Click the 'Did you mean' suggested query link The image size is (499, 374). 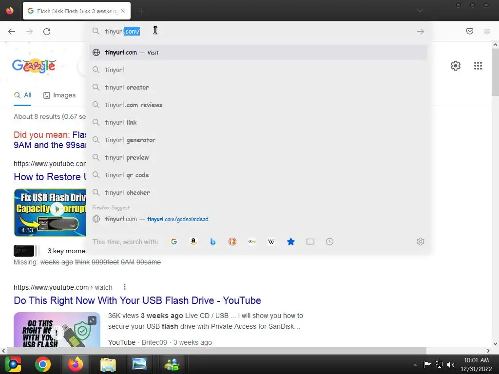click(50, 140)
